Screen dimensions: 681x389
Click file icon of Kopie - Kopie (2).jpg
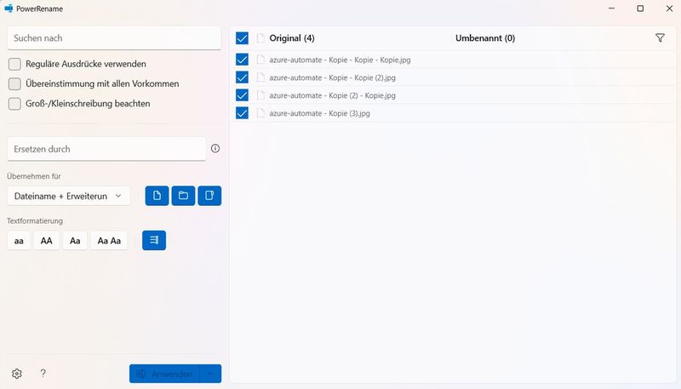(x=260, y=77)
